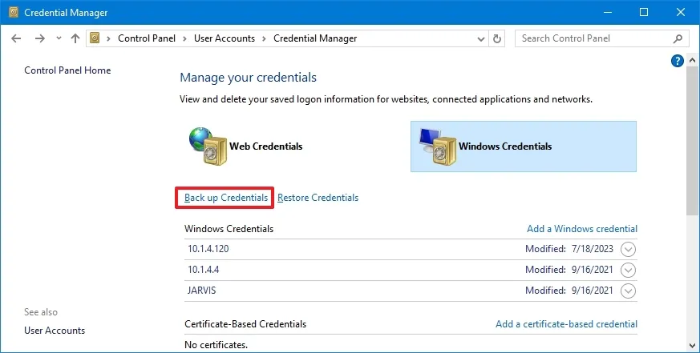Click the scrollbar up arrow
Image resolution: width=700 pixels, height=353 pixels.
coord(693,60)
